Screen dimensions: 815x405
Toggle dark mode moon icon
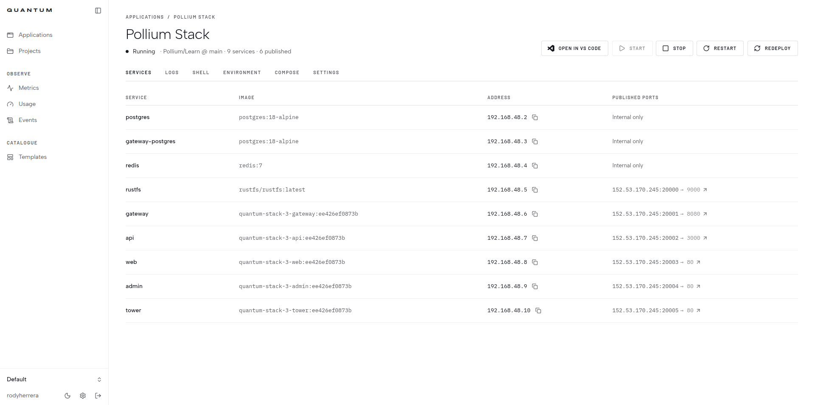coord(67,396)
